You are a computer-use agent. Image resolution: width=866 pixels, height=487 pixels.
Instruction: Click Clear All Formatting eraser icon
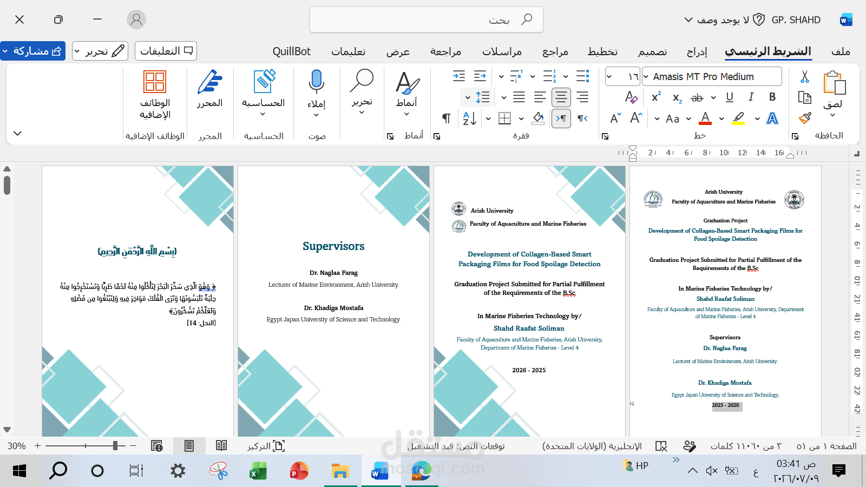tap(631, 97)
